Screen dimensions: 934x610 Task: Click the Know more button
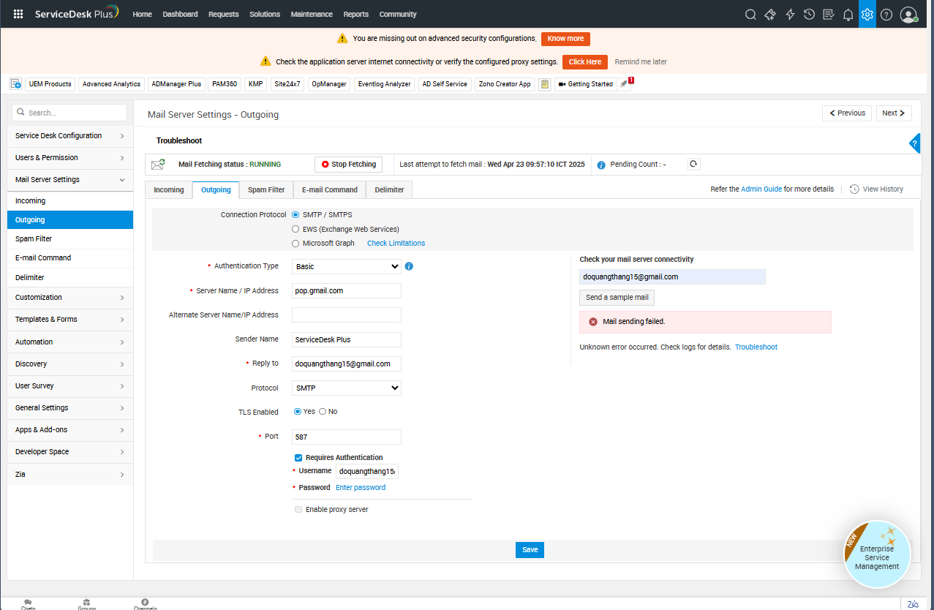click(x=565, y=39)
